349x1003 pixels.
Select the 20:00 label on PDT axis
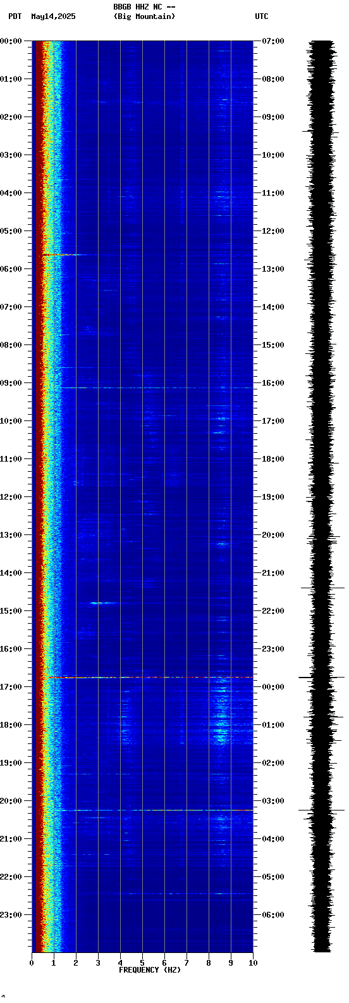point(11,801)
